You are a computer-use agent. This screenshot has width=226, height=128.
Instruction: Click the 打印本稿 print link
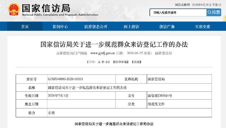point(121,62)
